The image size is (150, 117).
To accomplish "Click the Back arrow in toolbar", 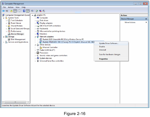I will pos(4,11).
